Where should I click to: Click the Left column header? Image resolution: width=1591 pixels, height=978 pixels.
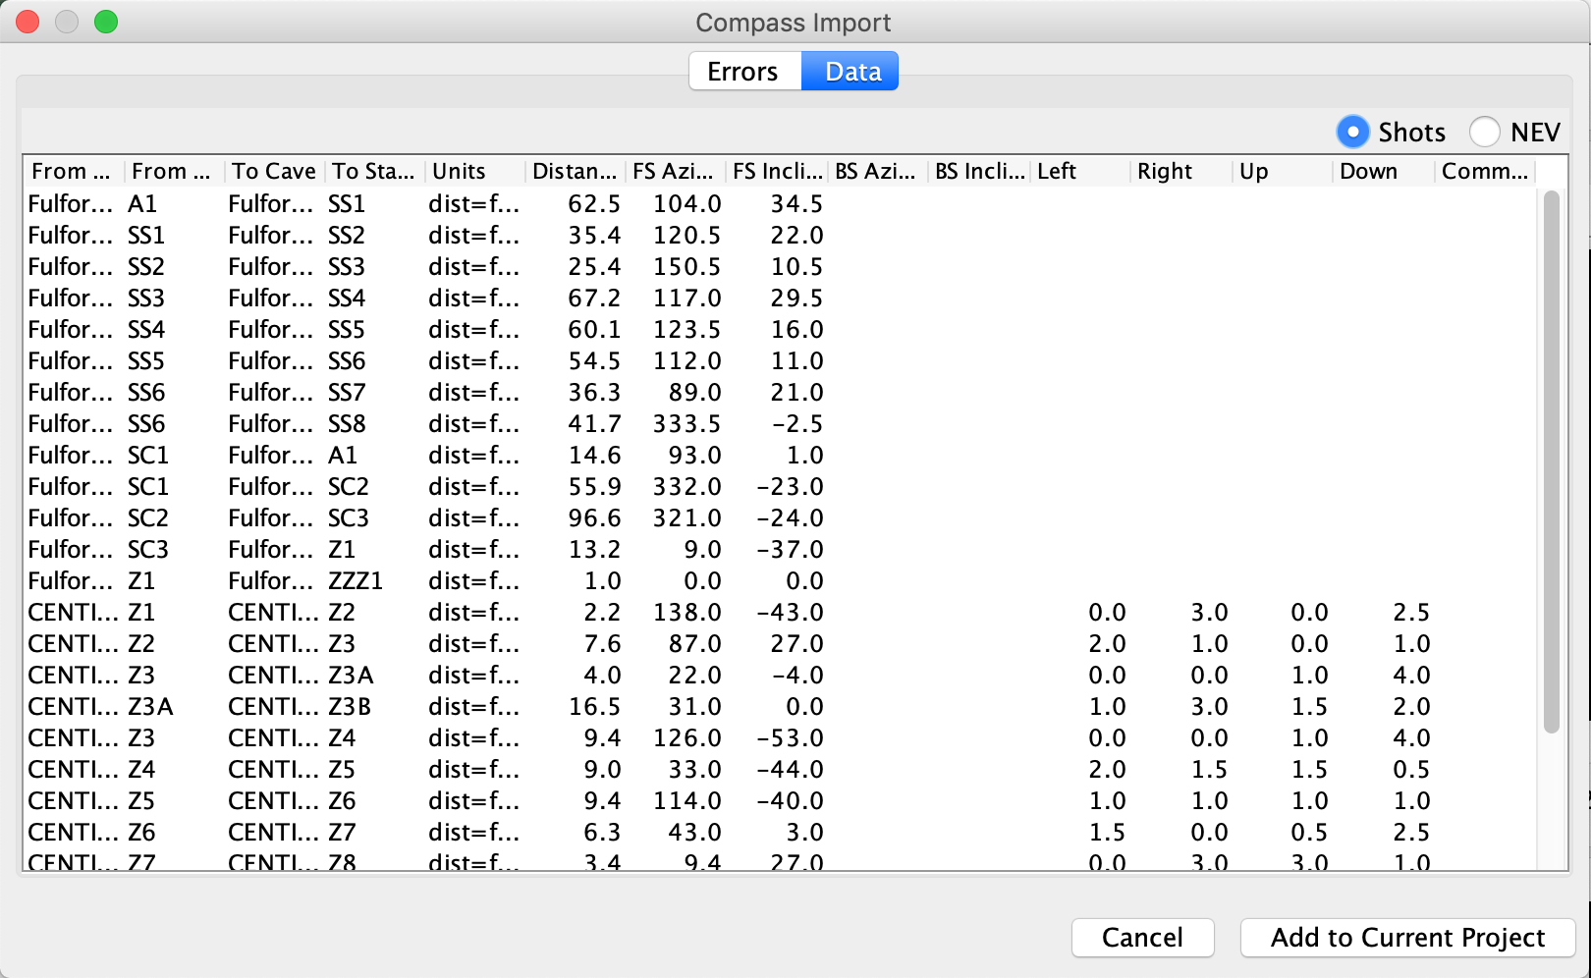pos(1079,171)
